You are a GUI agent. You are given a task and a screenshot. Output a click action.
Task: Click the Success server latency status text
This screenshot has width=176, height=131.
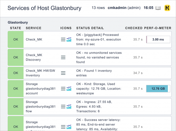[99, 124]
